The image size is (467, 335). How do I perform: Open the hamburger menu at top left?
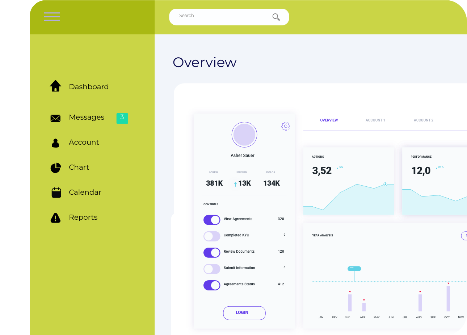click(52, 16)
